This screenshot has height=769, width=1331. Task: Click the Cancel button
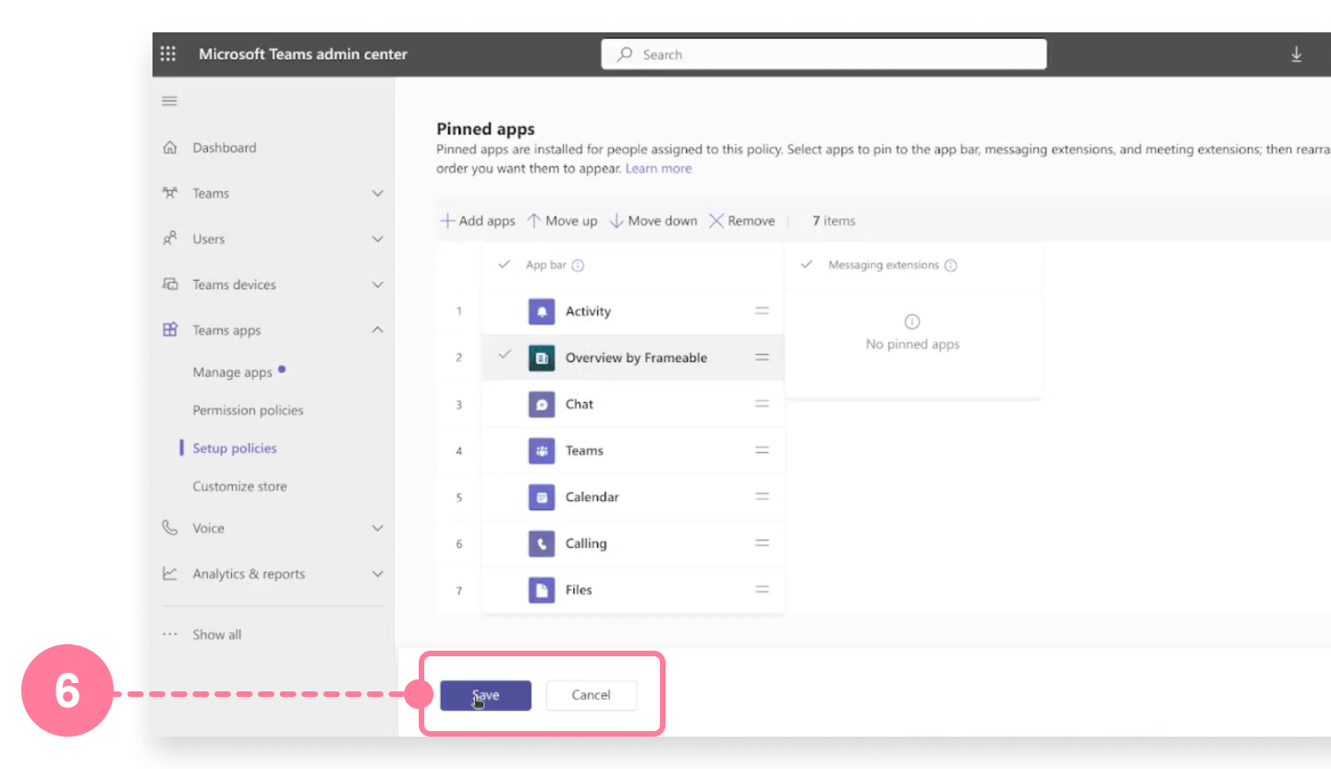pyautogui.click(x=592, y=695)
